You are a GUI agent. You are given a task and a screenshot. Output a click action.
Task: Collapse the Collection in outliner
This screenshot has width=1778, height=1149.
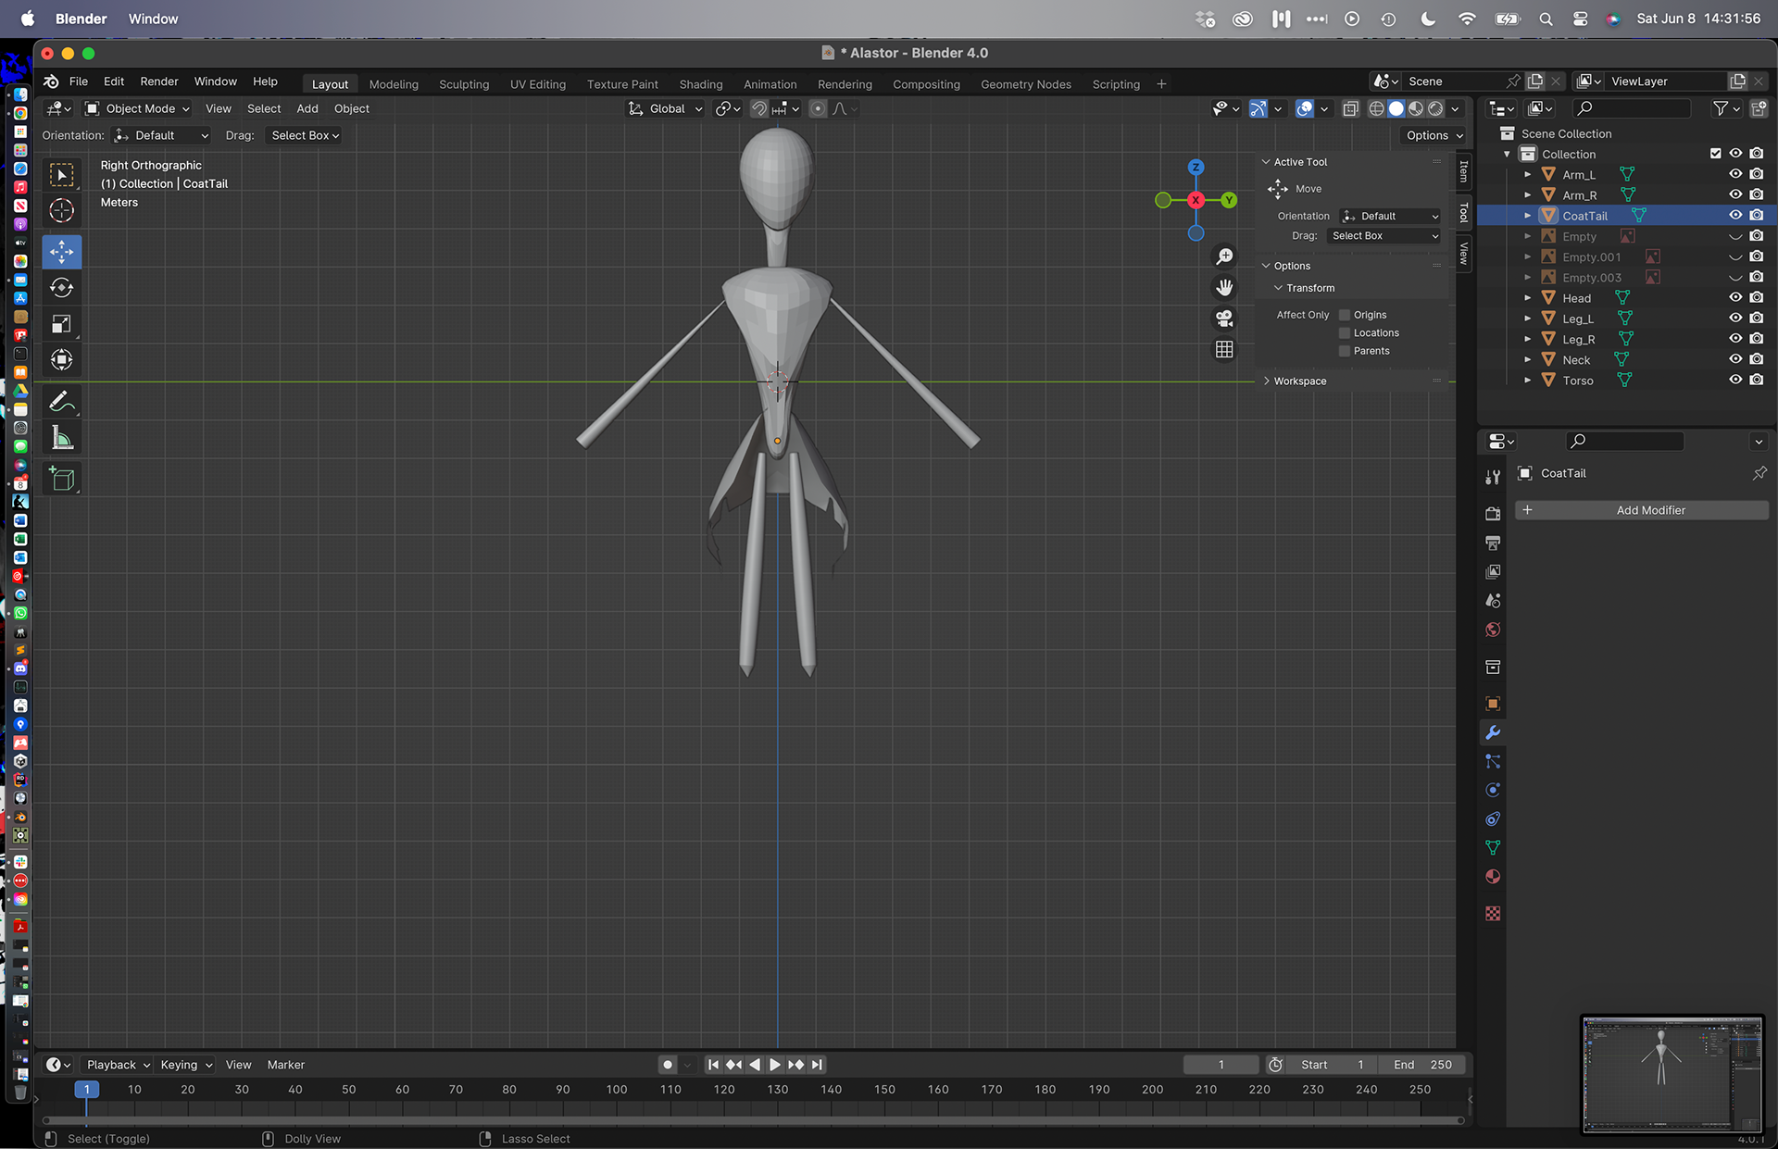click(1507, 154)
